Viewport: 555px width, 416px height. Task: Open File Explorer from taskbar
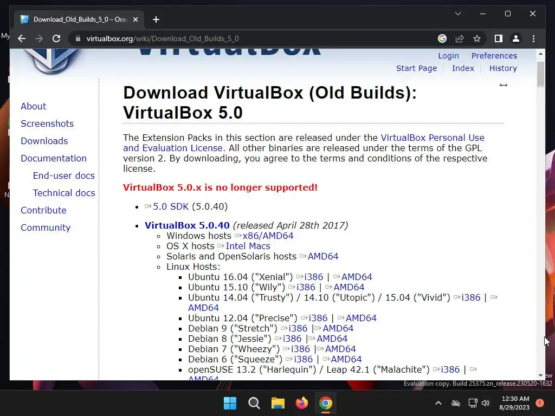click(278, 403)
